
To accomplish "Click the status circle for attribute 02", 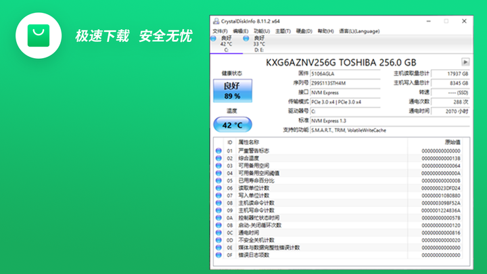I will tap(218, 158).
